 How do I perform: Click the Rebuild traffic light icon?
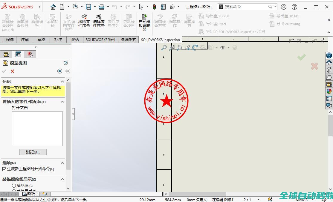tap(154, 7)
